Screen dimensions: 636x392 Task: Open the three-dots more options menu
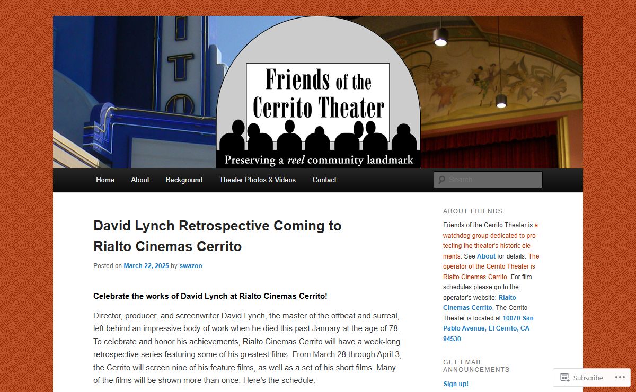tap(620, 378)
